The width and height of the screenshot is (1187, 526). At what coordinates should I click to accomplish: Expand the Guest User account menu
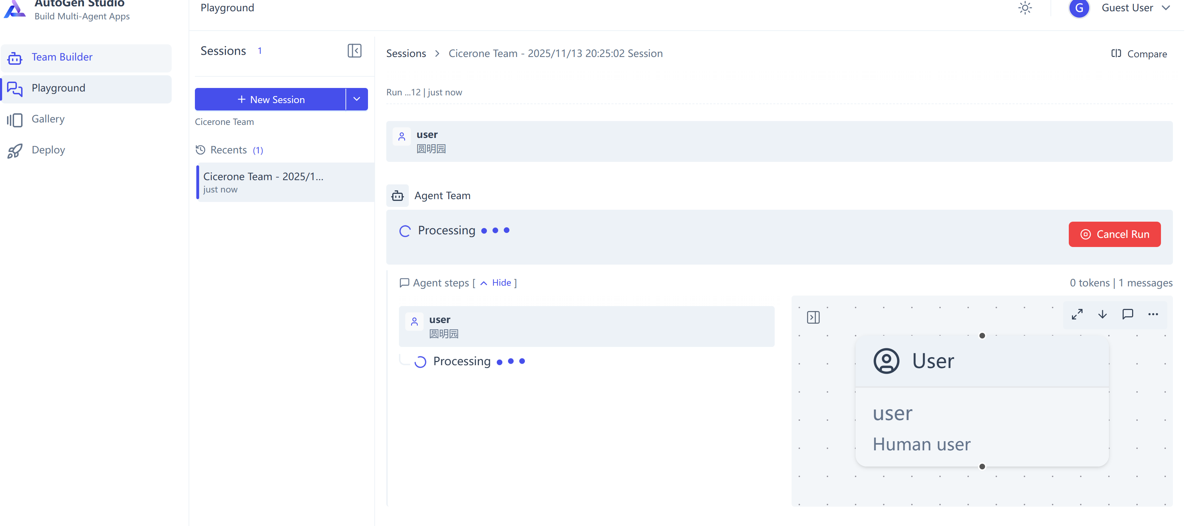[1166, 8]
